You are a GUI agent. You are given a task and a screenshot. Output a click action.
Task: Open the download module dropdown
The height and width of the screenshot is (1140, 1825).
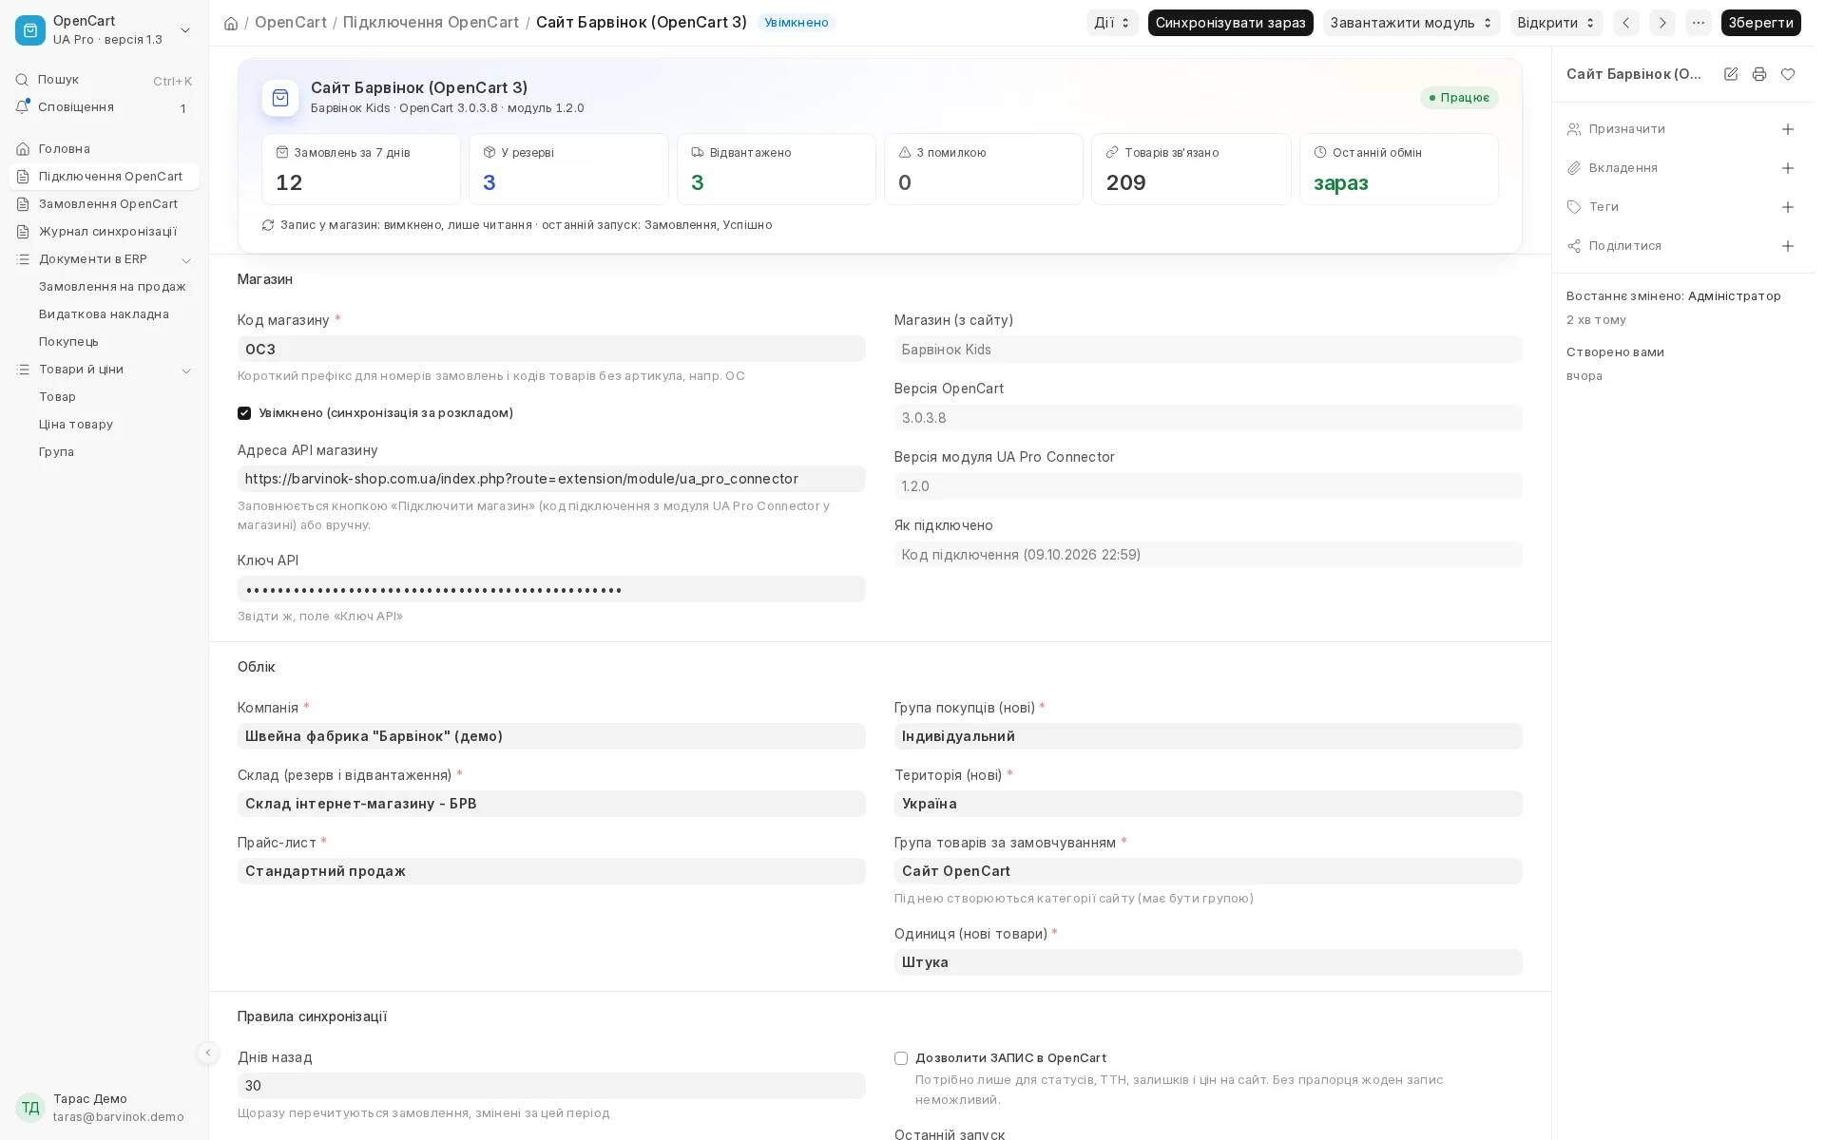(1412, 23)
